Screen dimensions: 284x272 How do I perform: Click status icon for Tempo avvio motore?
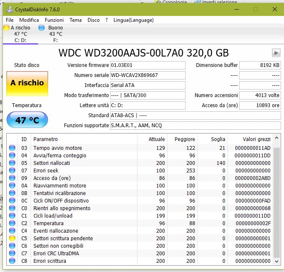pos(12,148)
